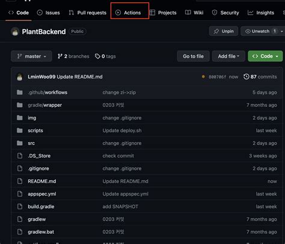The width and height of the screenshot is (285, 244).
Task: Click the commit hash 800706f
Action: click(x=217, y=77)
